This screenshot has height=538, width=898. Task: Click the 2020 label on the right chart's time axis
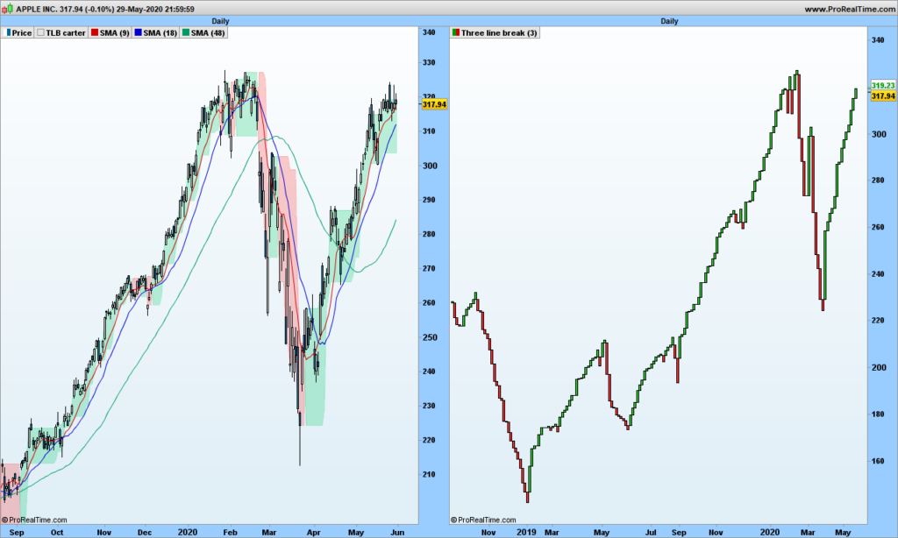pos(770,532)
